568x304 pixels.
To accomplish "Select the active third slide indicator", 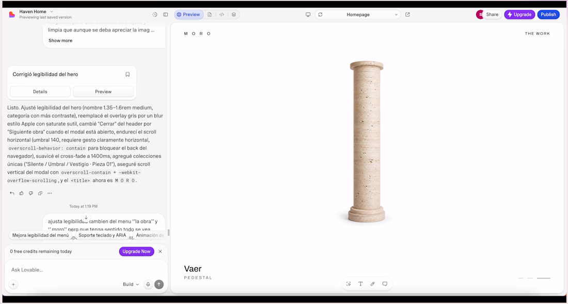I will (x=543, y=278).
